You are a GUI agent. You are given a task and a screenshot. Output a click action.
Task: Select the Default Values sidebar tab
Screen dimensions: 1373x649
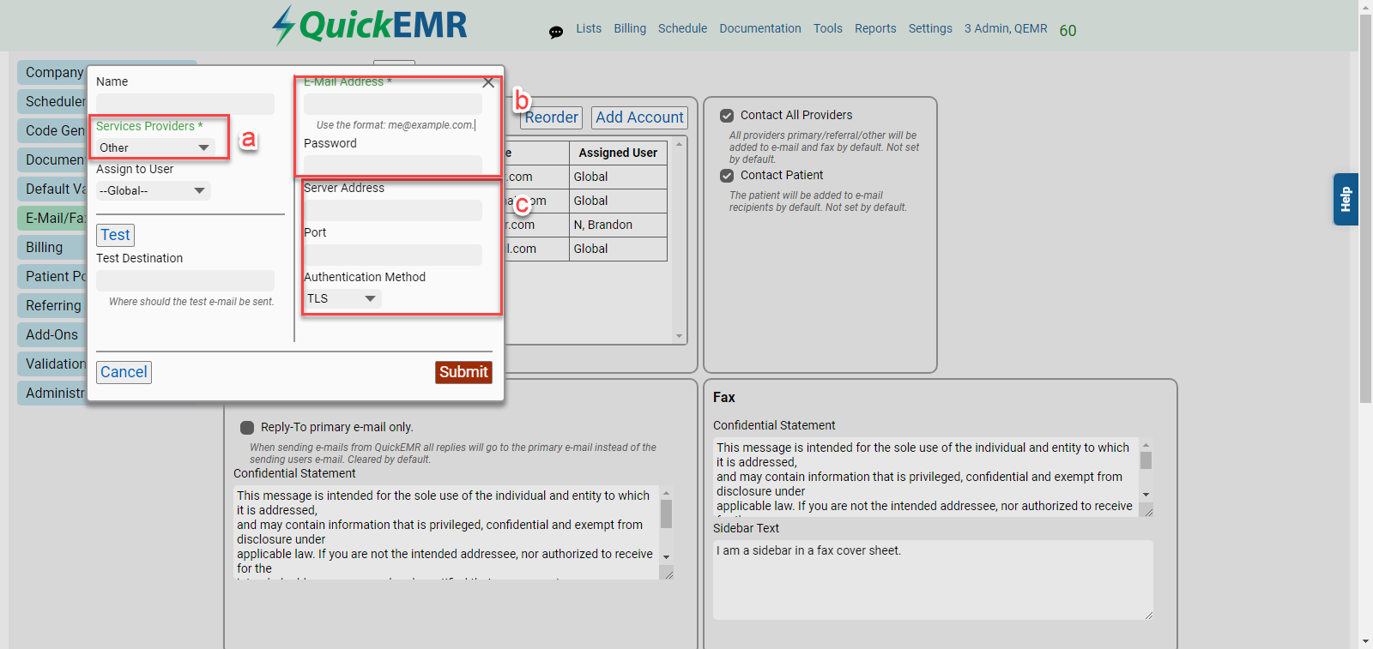tap(52, 189)
